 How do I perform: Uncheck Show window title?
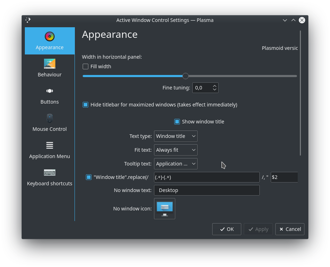tap(177, 122)
